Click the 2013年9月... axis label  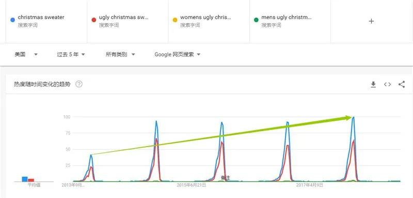[x=73, y=185]
